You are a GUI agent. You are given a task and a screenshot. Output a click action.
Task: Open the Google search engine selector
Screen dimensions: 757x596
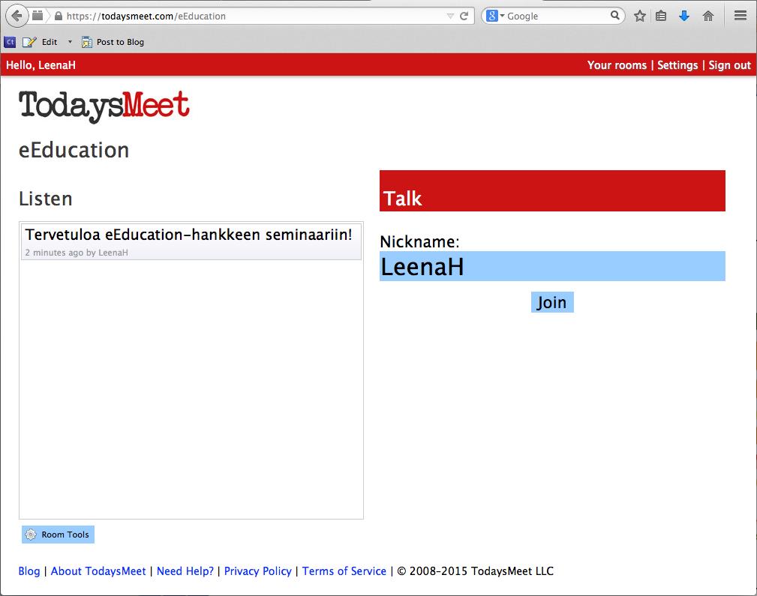point(494,16)
